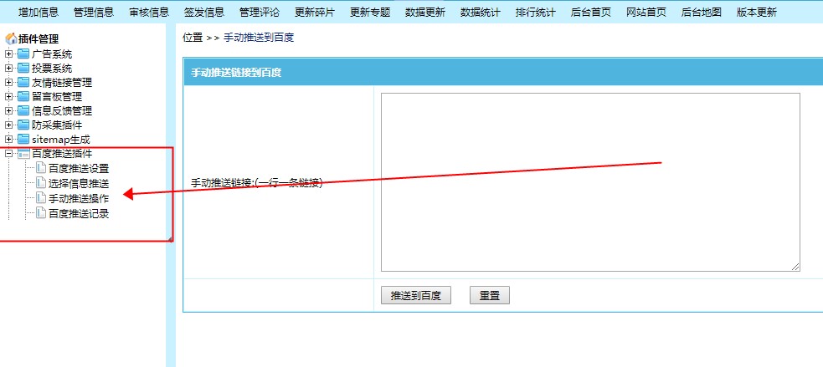The height and width of the screenshot is (367, 823).
Task: Expand the 友情链接管理 tree node
Action: 8,82
